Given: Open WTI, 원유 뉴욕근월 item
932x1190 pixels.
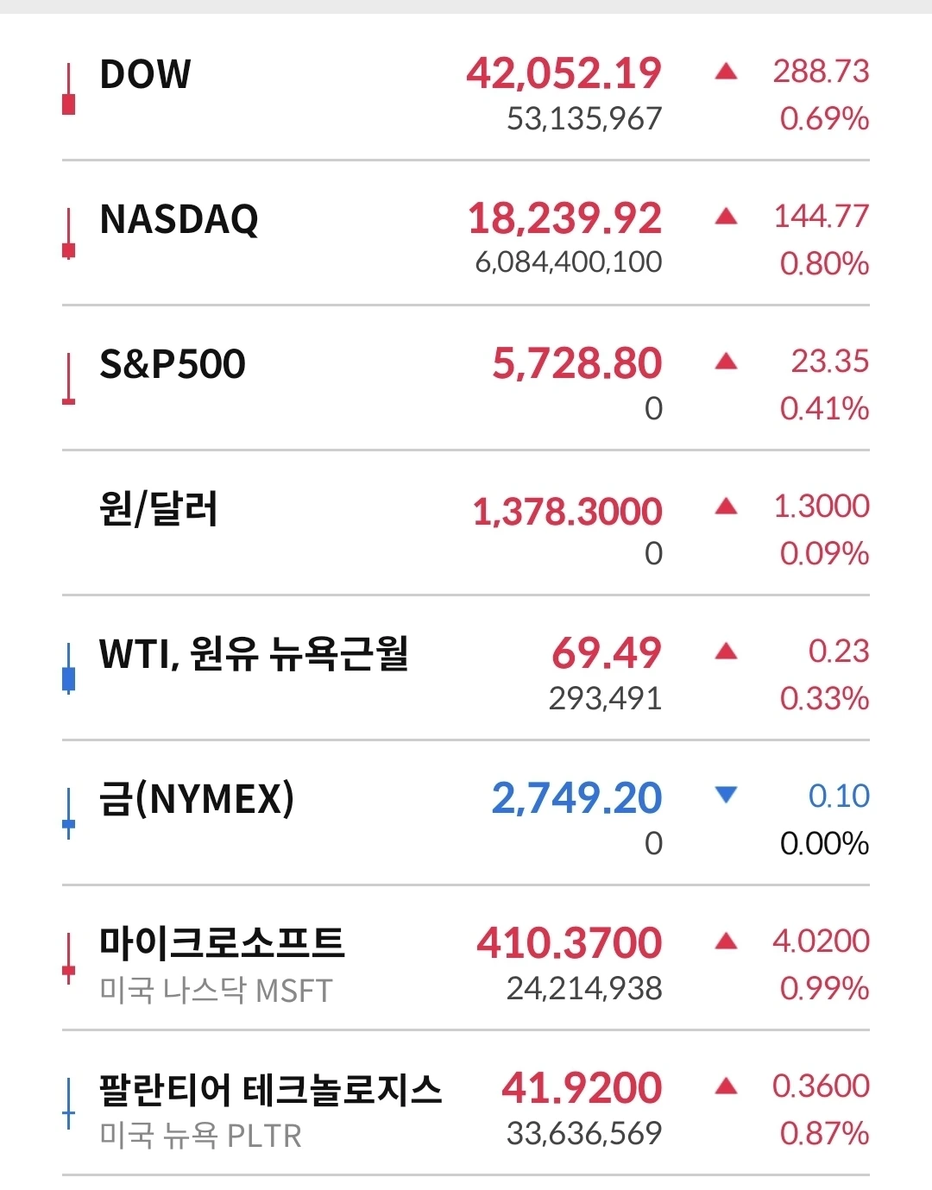Looking at the screenshot, I should tap(466, 668).
